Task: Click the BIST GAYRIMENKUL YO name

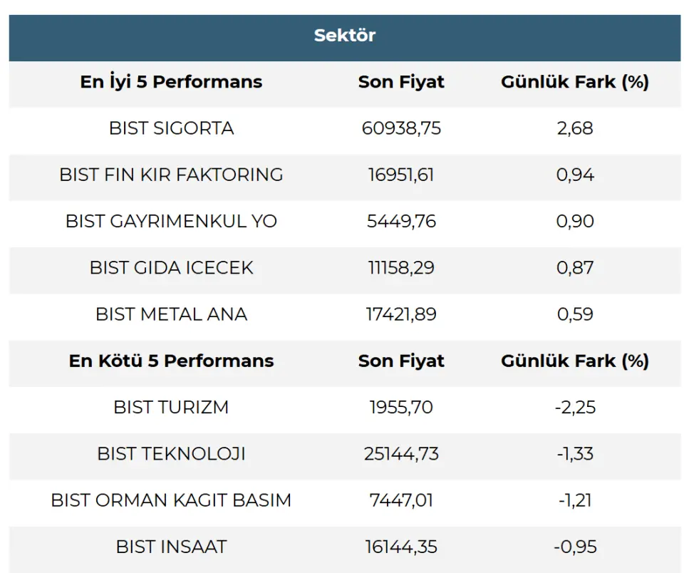Action: pos(171,221)
